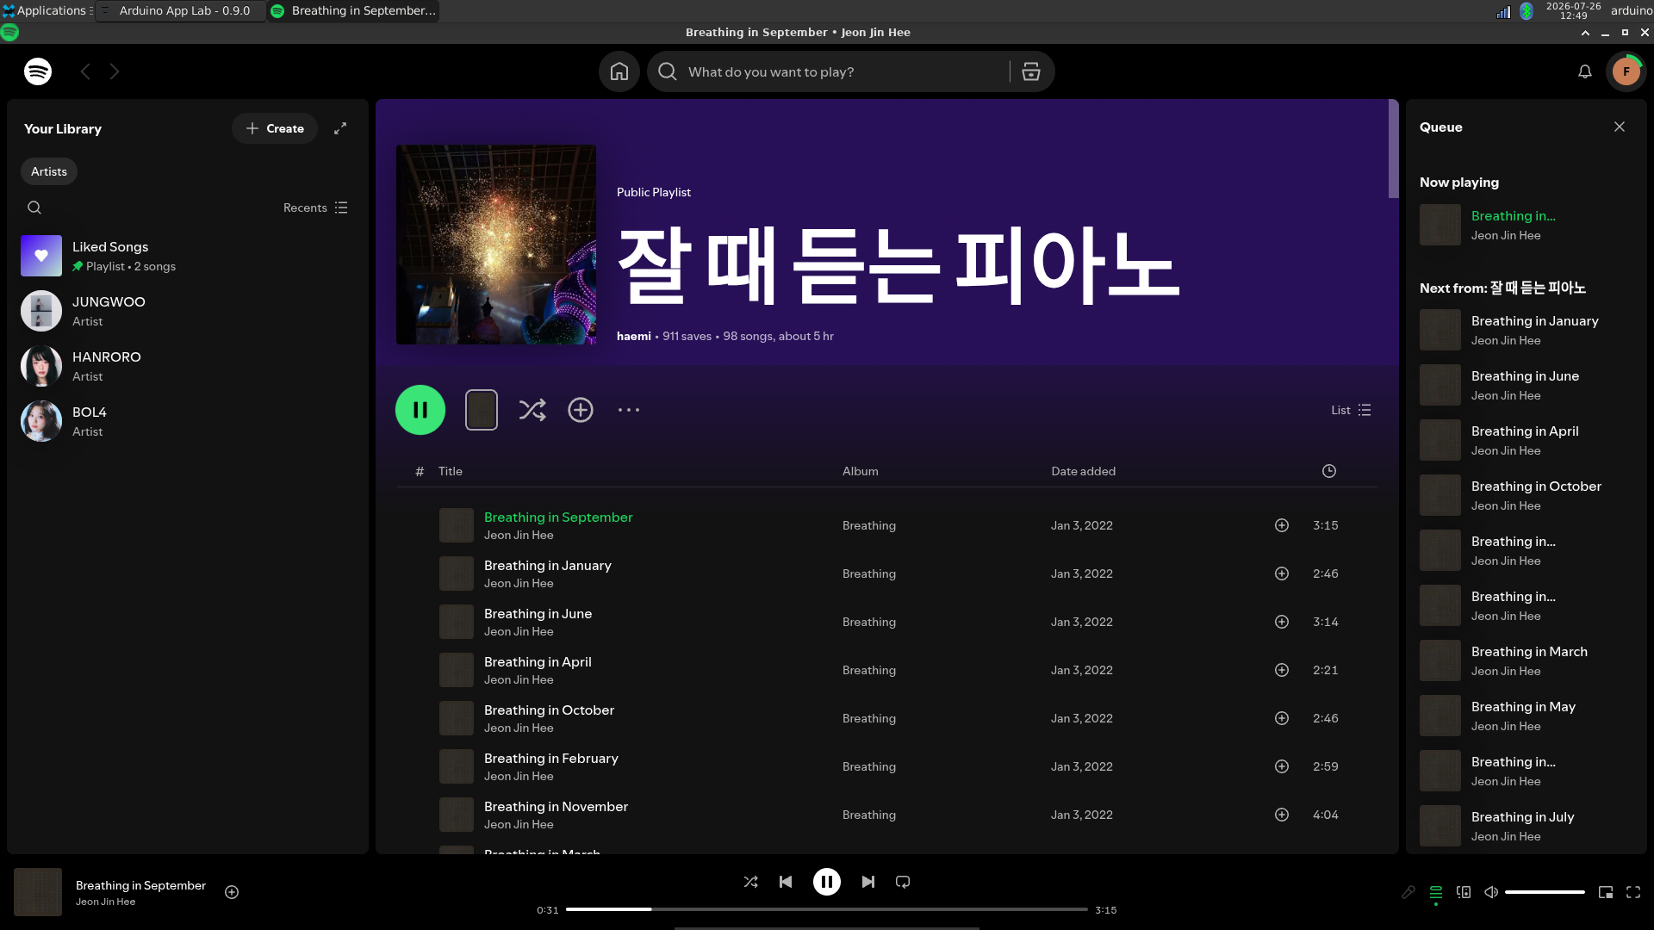Open more options for the playlist
The width and height of the screenshot is (1654, 930).
(x=629, y=410)
